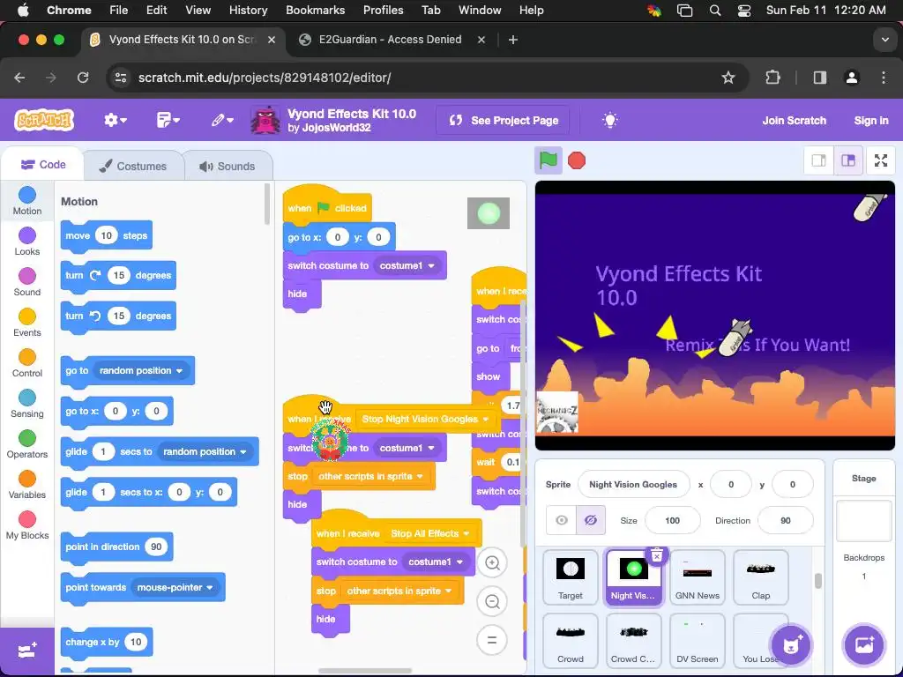The height and width of the screenshot is (677, 903).
Task: Open the tutorials lightbulb icon
Action: click(610, 120)
